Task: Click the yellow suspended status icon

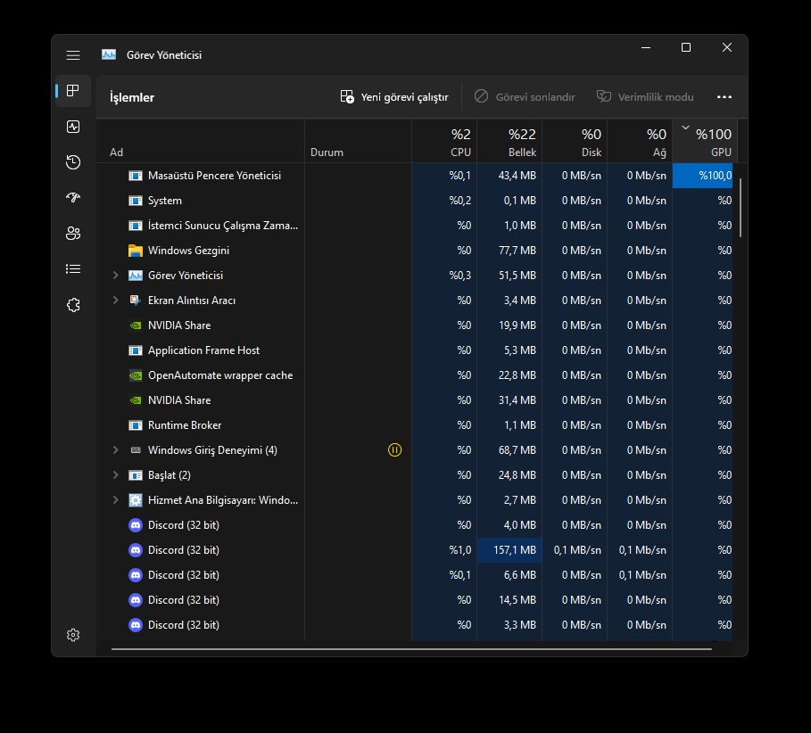Action: [394, 450]
